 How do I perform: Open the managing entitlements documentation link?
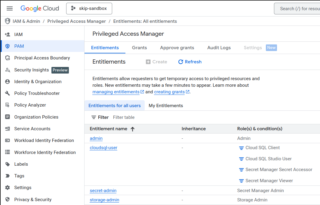coord(116,92)
